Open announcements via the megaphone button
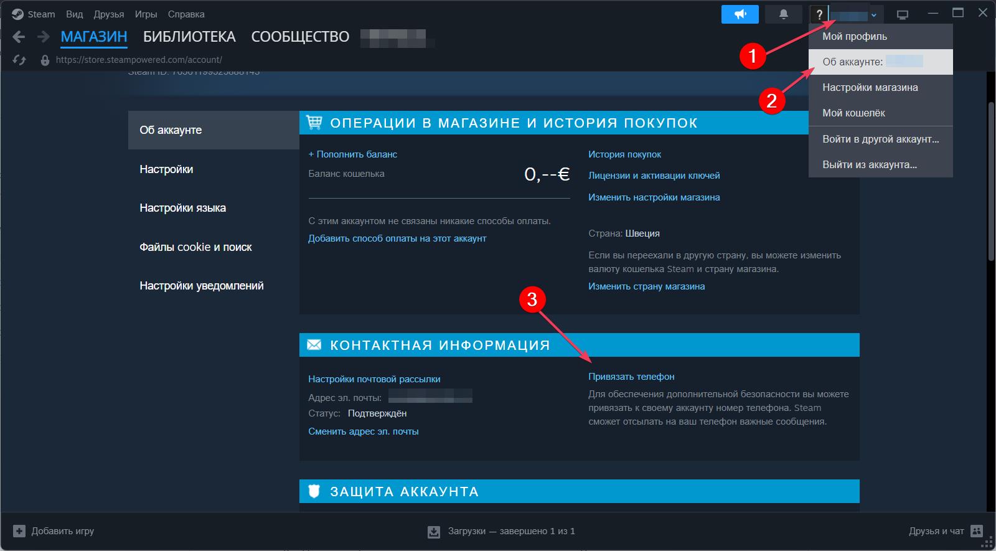The height and width of the screenshot is (551, 996). pyautogui.click(x=740, y=14)
